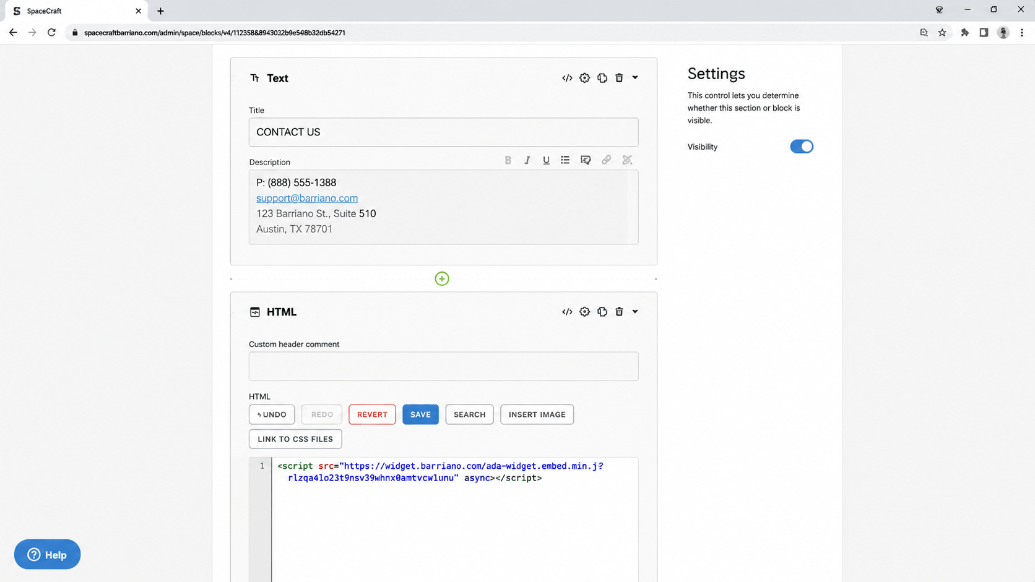The width and height of the screenshot is (1035, 582).
Task: Click line number 1 in code gutter
Action: [262, 466]
